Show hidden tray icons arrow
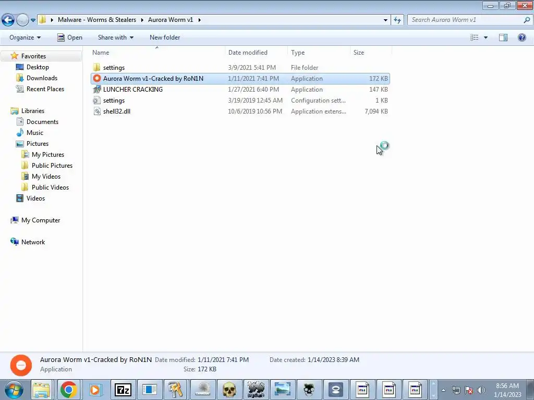The height and width of the screenshot is (400, 534). tap(443, 390)
